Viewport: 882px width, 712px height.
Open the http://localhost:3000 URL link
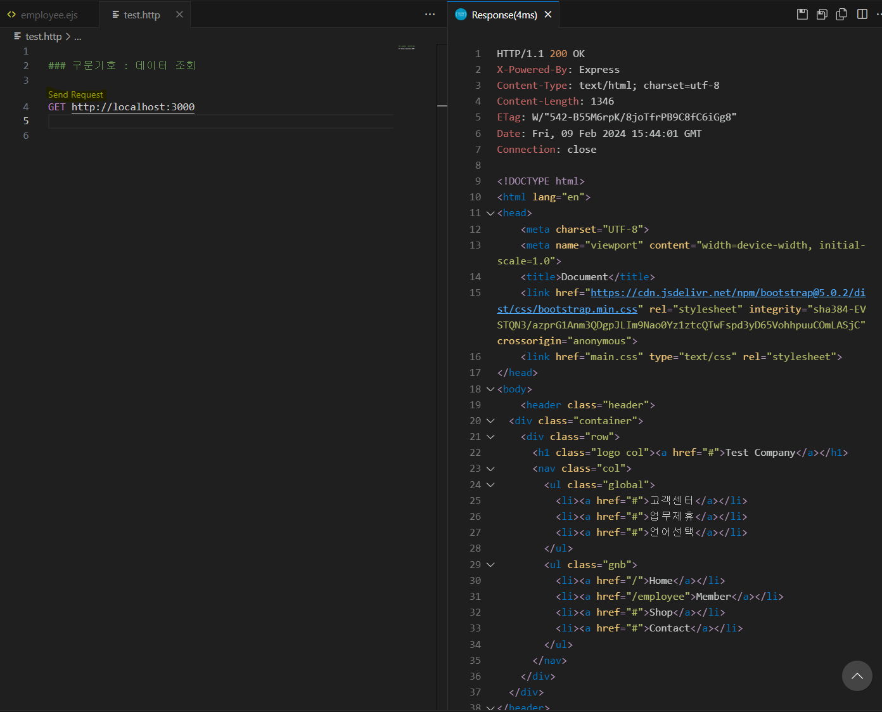point(133,107)
